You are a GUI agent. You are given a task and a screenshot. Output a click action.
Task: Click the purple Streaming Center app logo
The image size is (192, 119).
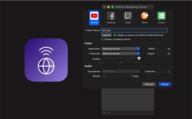(46, 60)
